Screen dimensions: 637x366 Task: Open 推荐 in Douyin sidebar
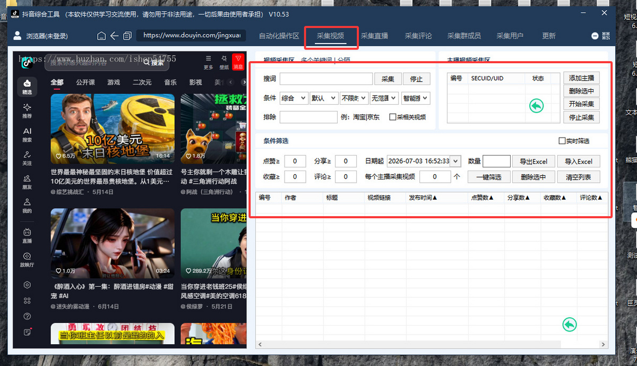pos(27,111)
